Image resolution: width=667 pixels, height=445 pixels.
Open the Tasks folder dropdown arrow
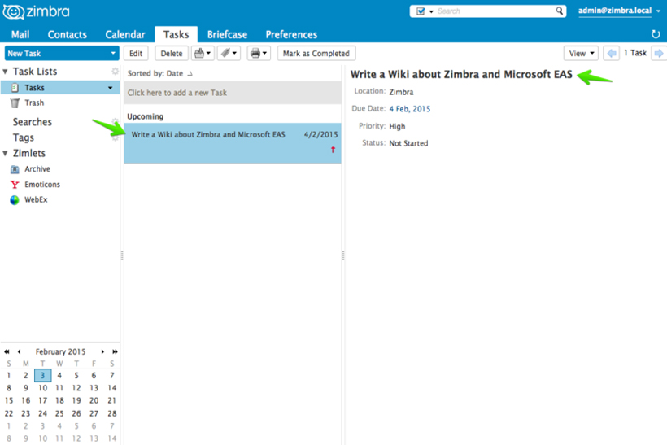pyautogui.click(x=110, y=88)
